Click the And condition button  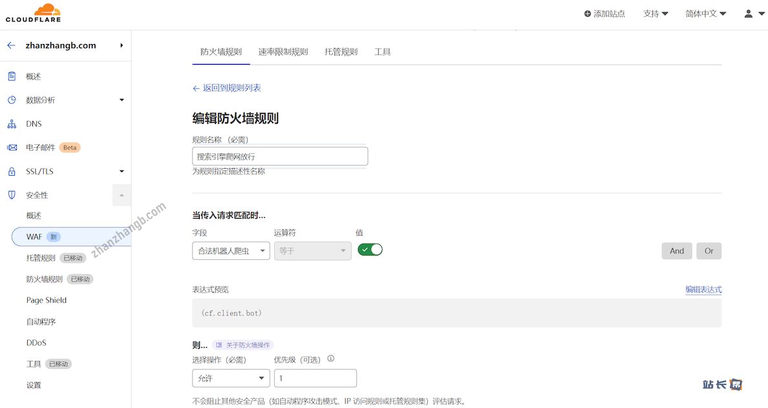(676, 251)
